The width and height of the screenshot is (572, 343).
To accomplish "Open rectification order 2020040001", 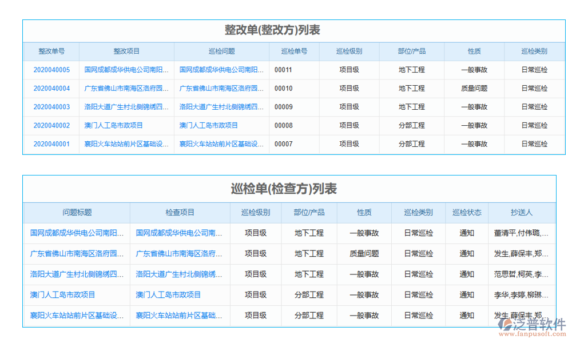I will point(51,144).
